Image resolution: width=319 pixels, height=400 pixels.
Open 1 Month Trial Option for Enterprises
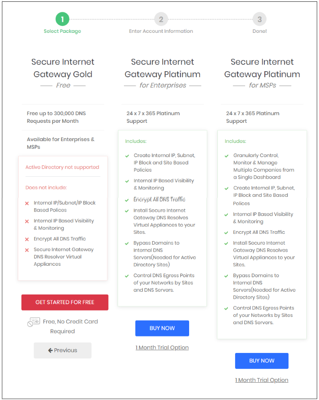tap(162, 347)
